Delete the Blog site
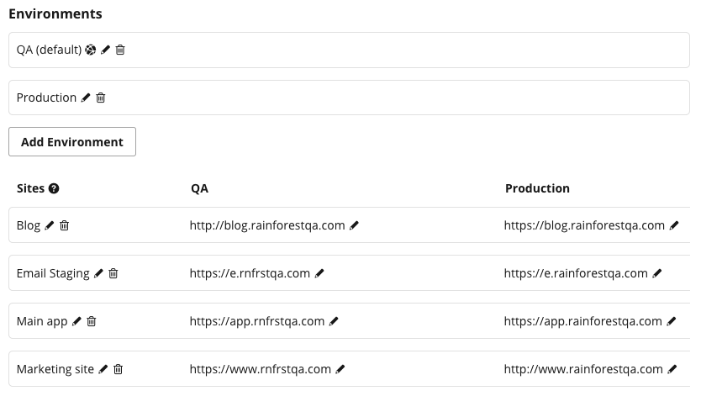The height and width of the screenshot is (396, 701). pyautogui.click(x=65, y=225)
